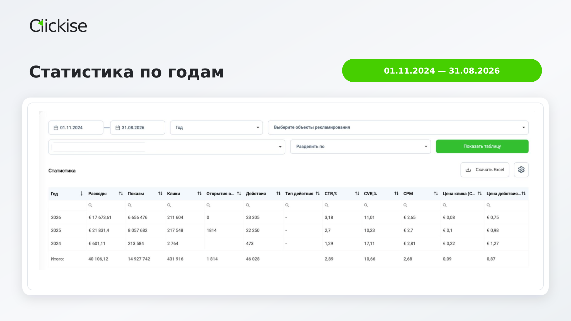Click the Итого: totals label
The width and height of the screenshot is (571, 321).
[x=57, y=259]
